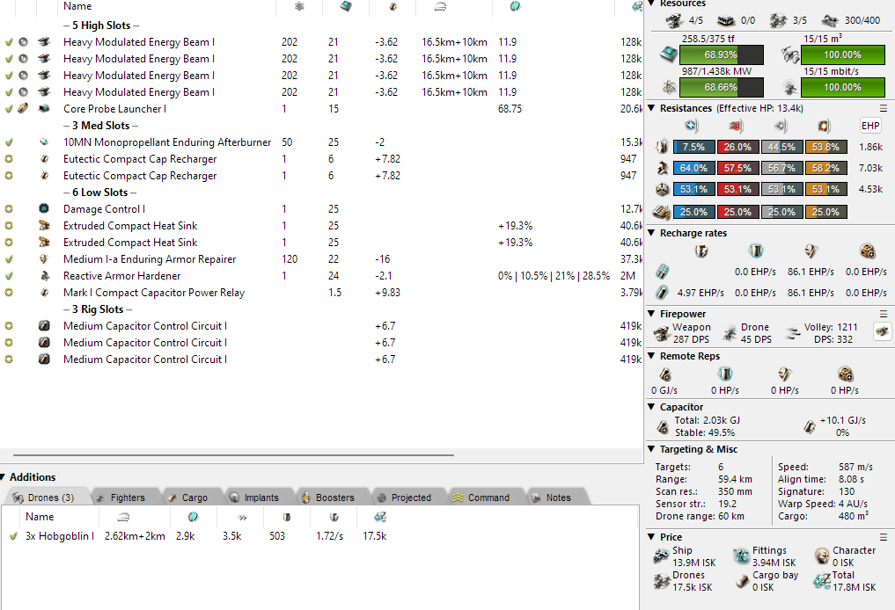Collapse the Resistances section

[x=651, y=108]
